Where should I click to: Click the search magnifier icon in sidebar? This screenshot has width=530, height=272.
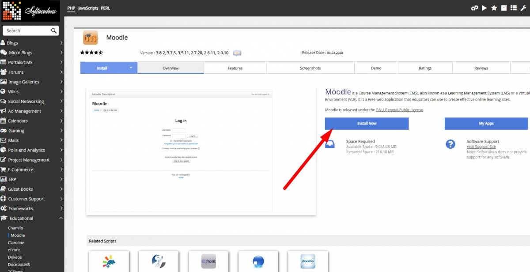coord(54,30)
